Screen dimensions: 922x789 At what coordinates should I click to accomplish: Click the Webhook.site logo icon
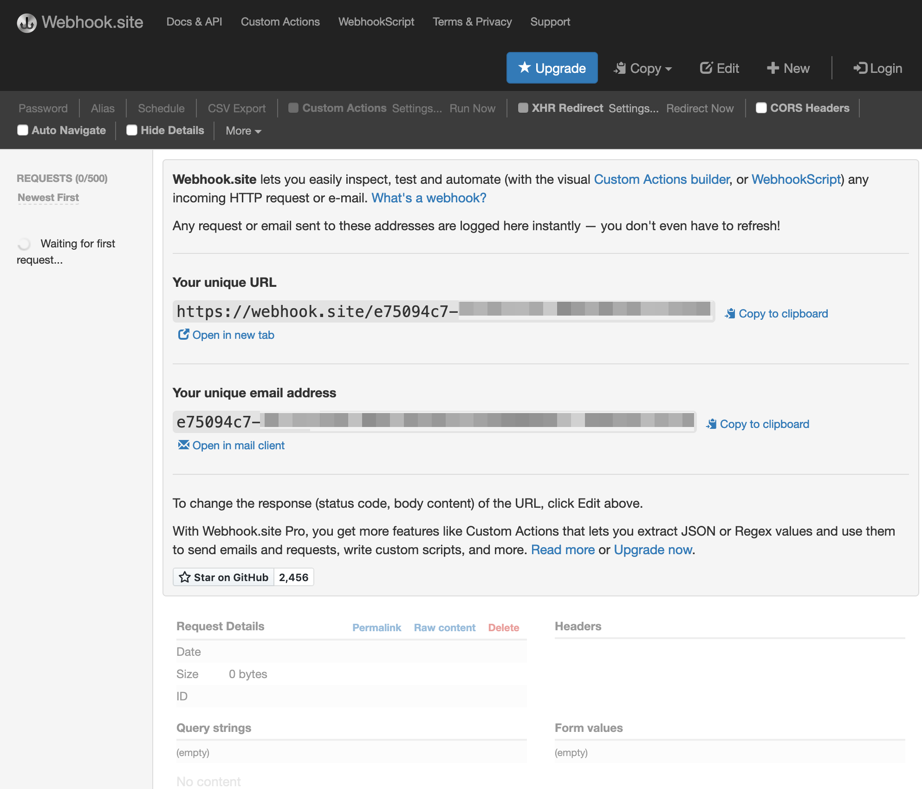26,21
